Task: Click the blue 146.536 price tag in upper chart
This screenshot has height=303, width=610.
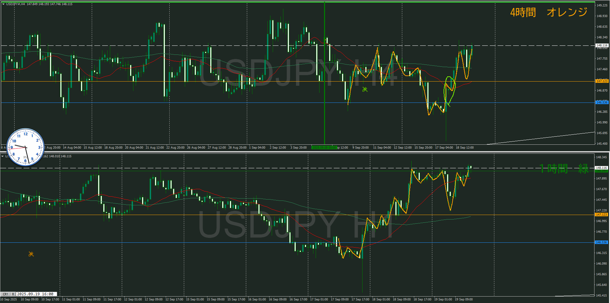Action: (x=602, y=102)
